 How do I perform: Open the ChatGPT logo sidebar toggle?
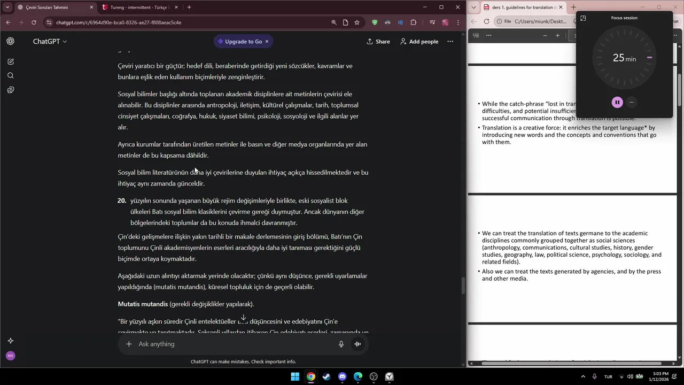click(x=10, y=41)
